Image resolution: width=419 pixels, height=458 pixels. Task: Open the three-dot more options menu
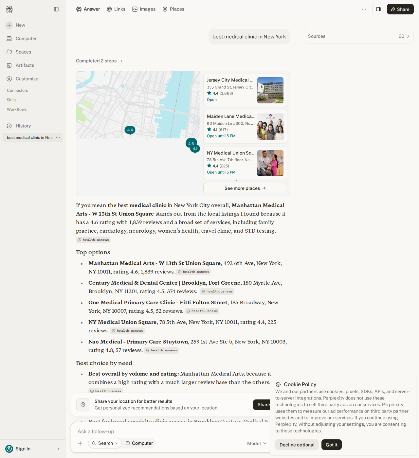pos(364,9)
